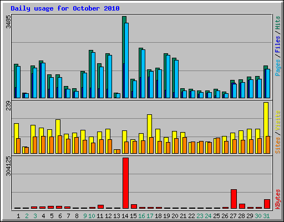Viewport: 284px width, 222px height.
Task: Click day 25 on the x-axis
Action: tap(216, 216)
